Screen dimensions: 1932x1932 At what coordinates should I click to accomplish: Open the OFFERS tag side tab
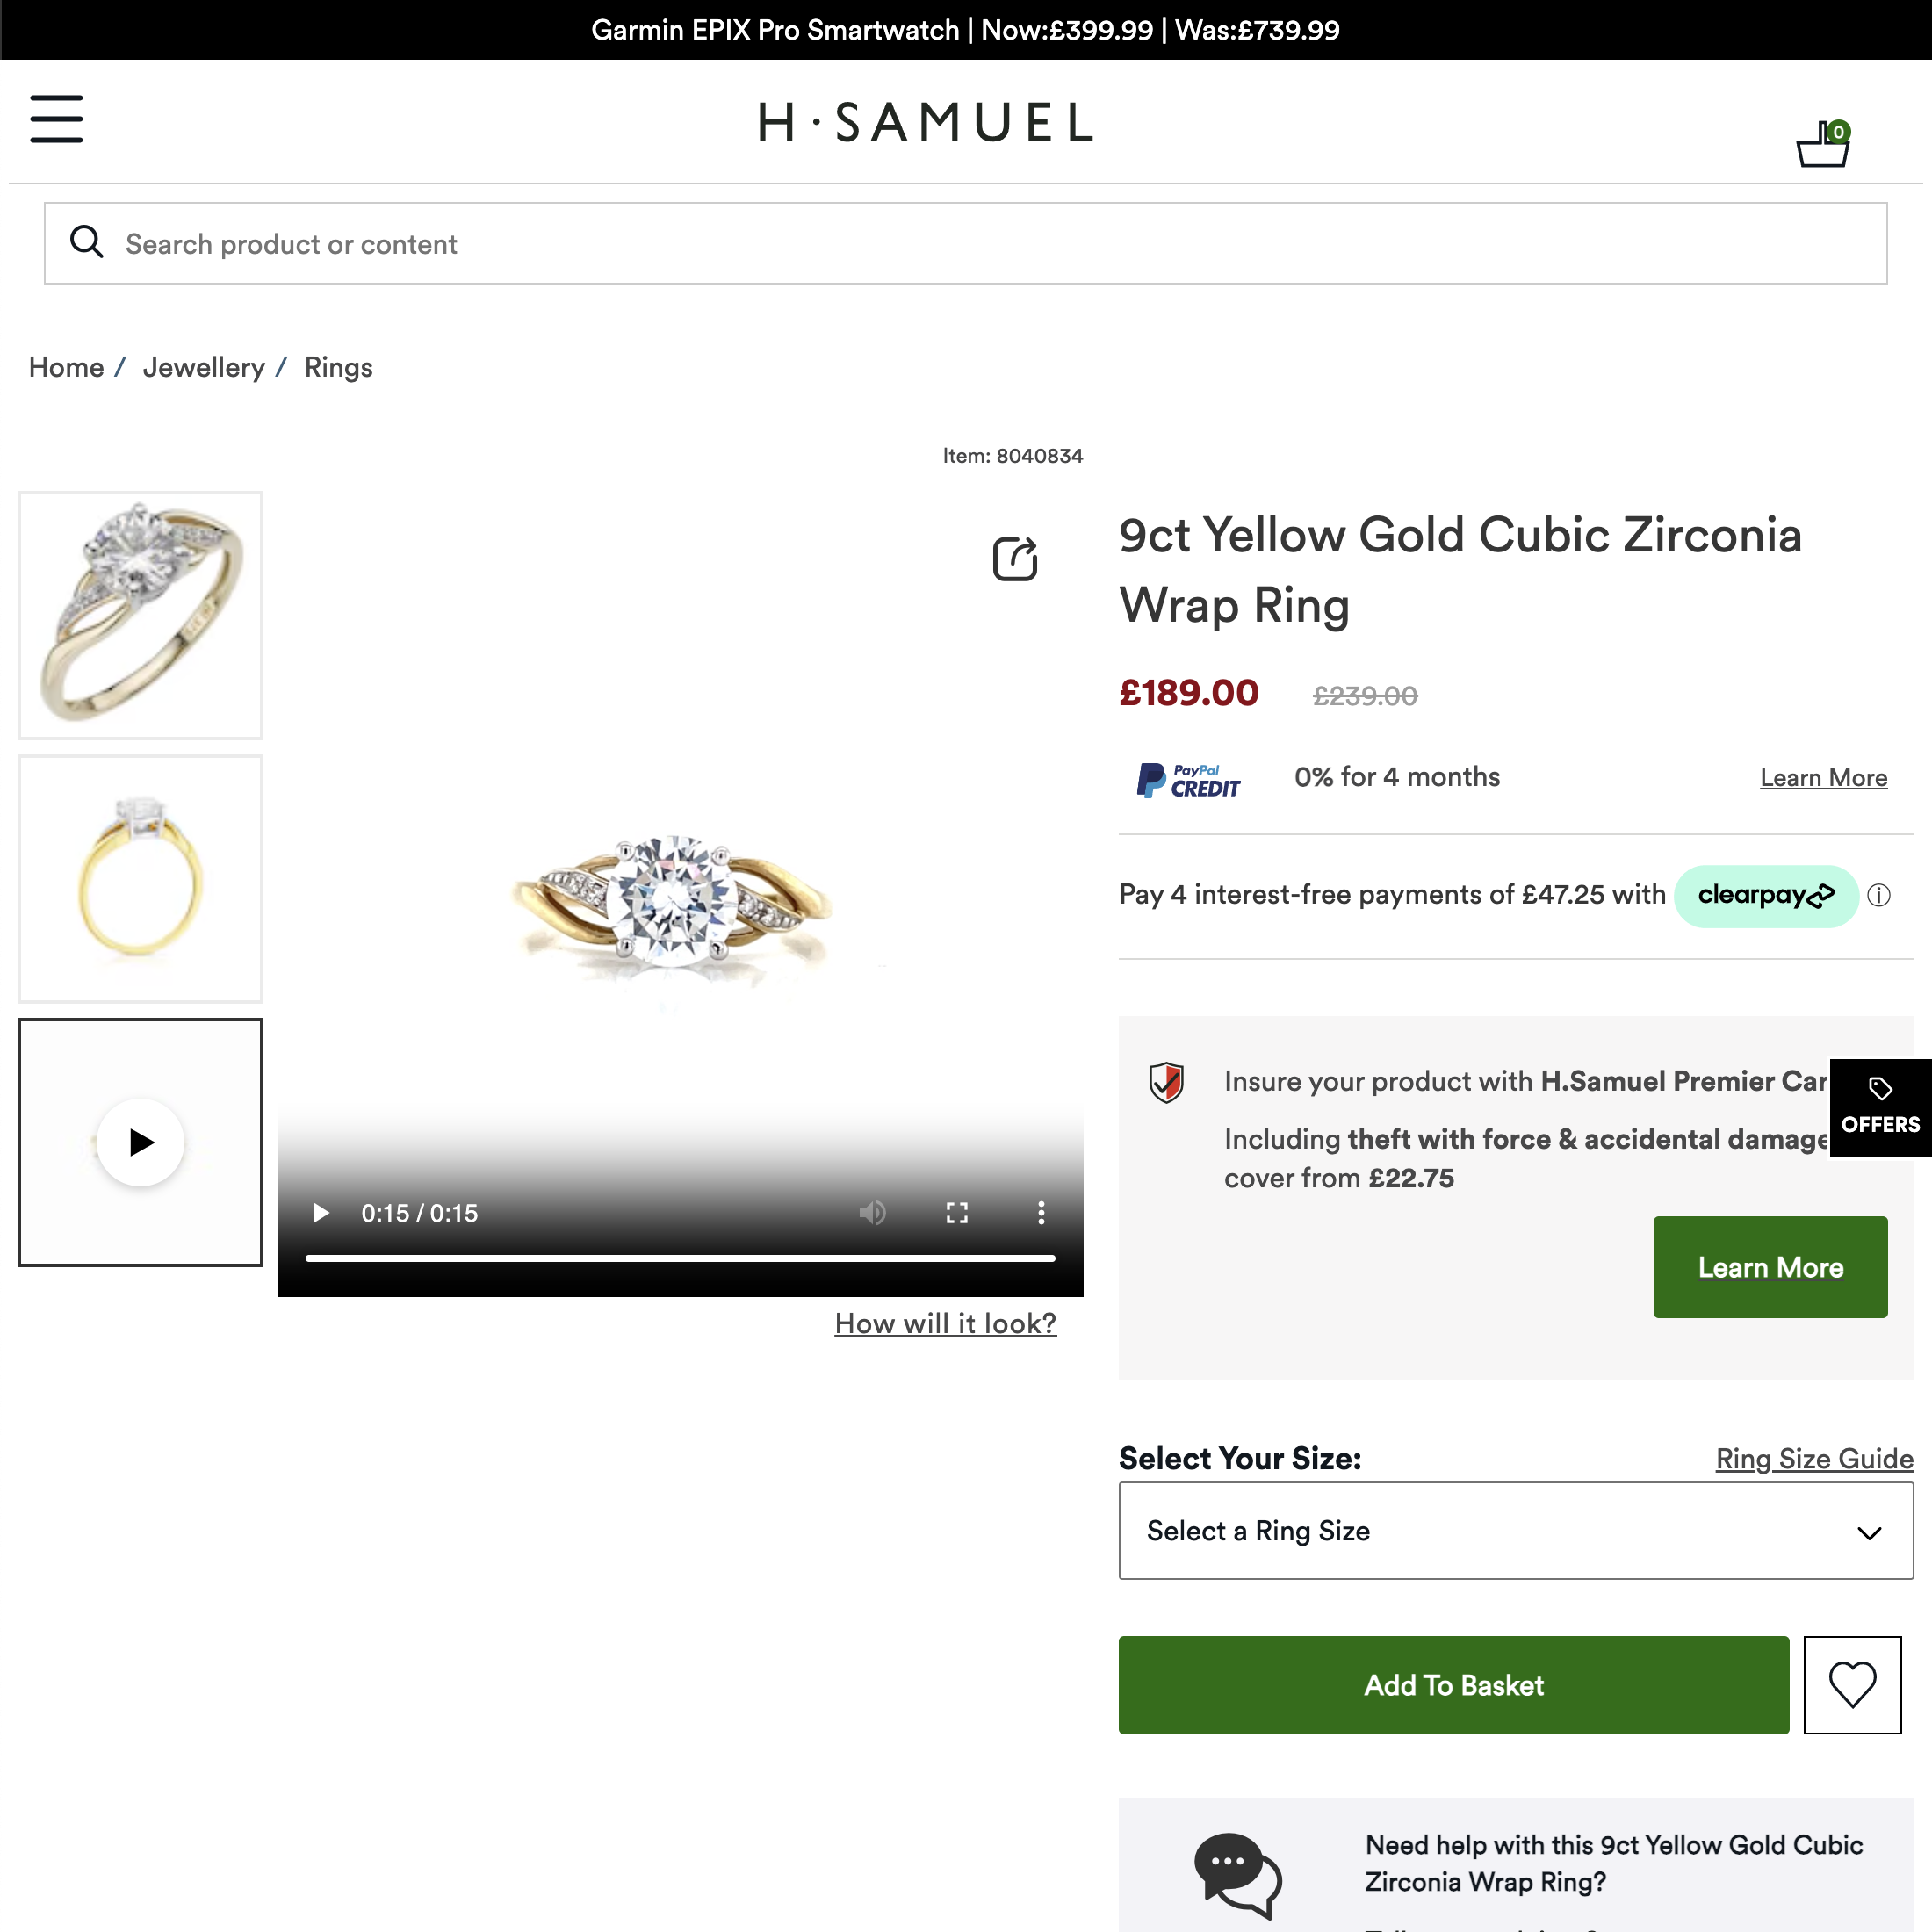click(x=1879, y=1107)
